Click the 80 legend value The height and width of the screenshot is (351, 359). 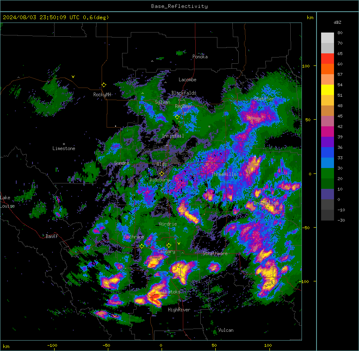(340, 33)
